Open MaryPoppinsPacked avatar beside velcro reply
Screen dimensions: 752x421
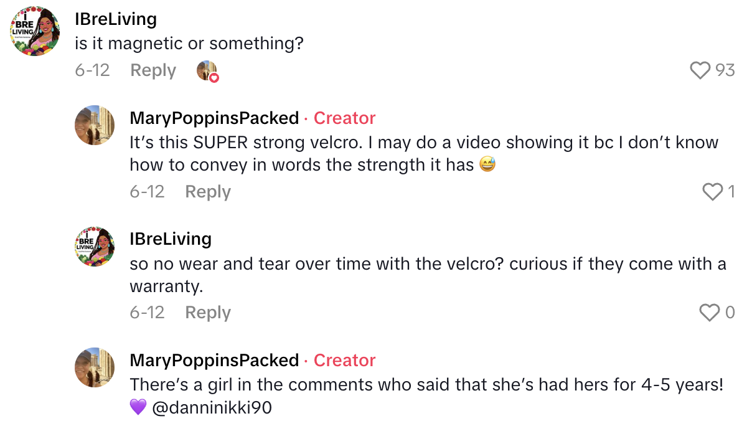95,125
